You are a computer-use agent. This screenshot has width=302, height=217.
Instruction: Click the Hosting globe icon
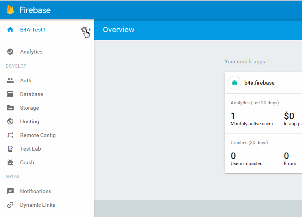click(10, 121)
